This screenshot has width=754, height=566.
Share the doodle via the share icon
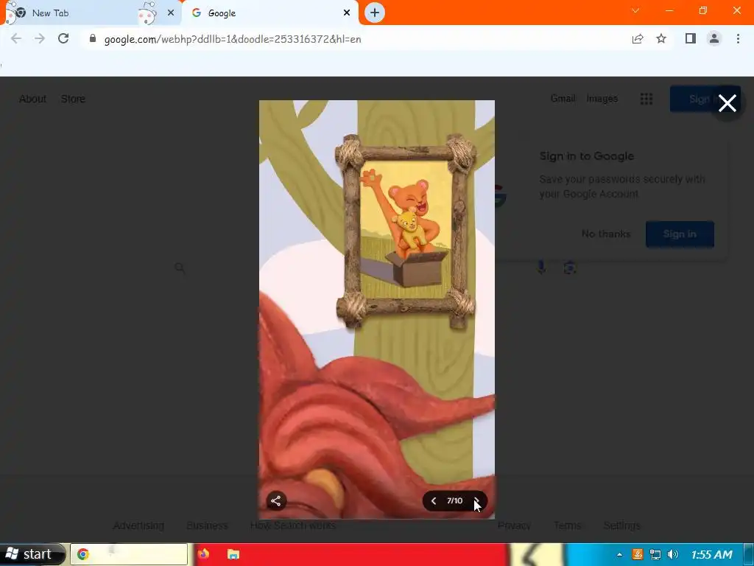(x=276, y=500)
